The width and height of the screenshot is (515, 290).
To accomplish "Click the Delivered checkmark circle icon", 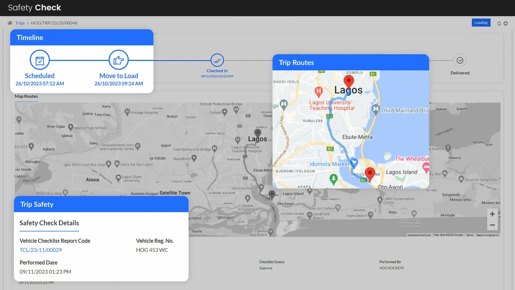I will click(460, 60).
